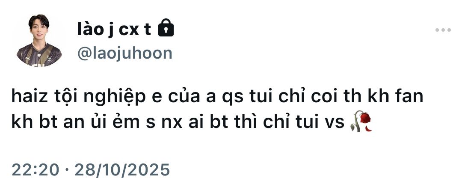This screenshot has height=190, width=462.
Task: Open the profile avatar photo
Action: (x=39, y=40)
